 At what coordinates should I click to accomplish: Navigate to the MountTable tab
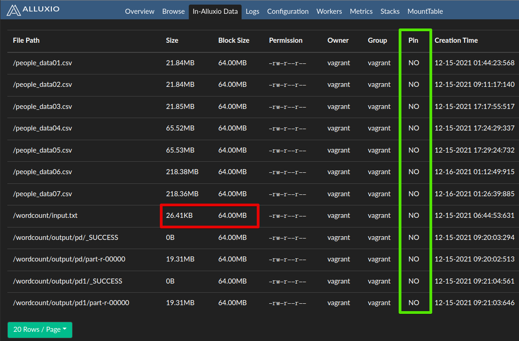pos(425,11)
